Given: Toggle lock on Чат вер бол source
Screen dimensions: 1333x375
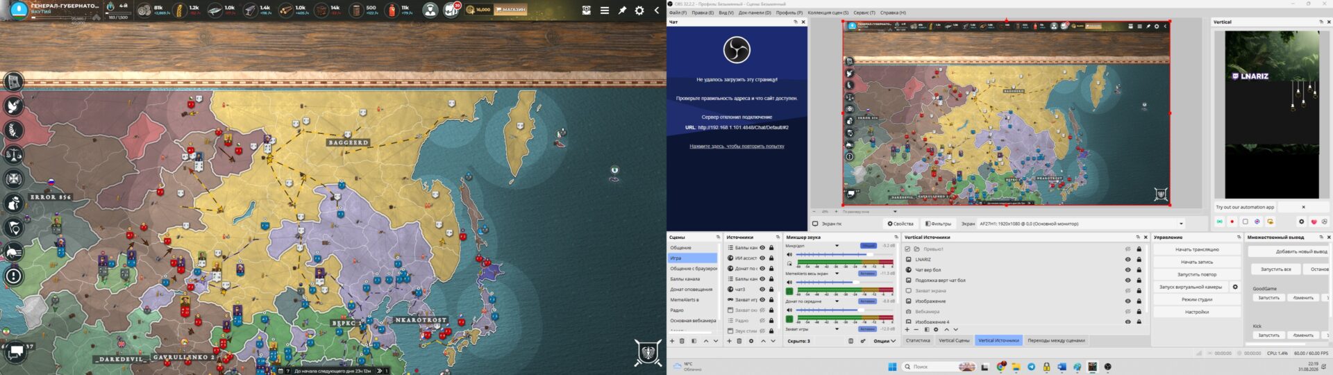Looking at the screenshot, I should pos(1139,269).
